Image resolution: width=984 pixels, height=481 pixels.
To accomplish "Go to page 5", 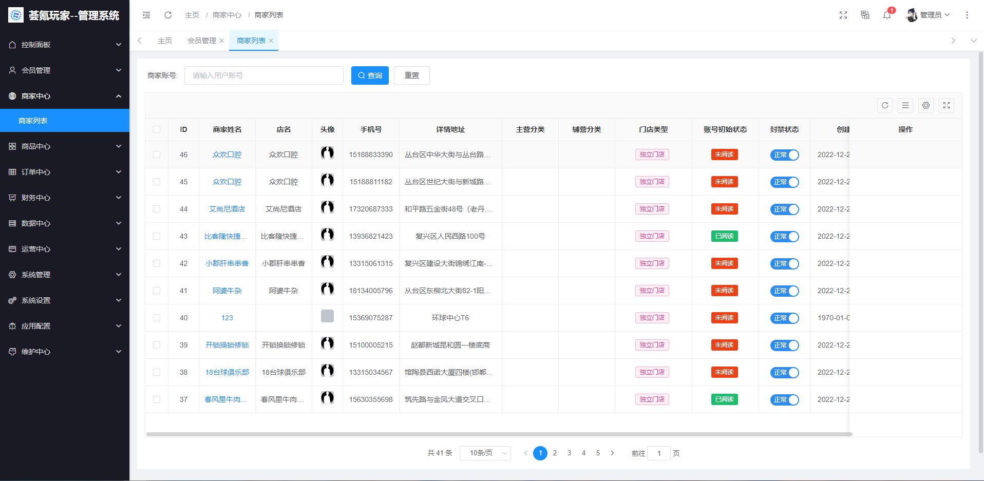I will (598, 453).
